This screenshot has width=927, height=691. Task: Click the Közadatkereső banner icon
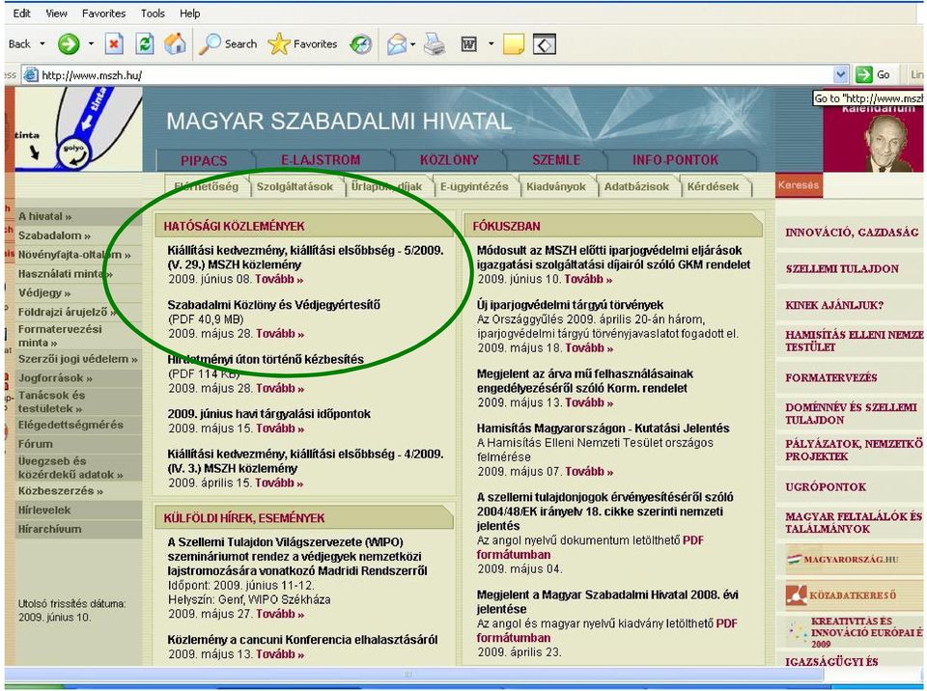pos(796,594)
